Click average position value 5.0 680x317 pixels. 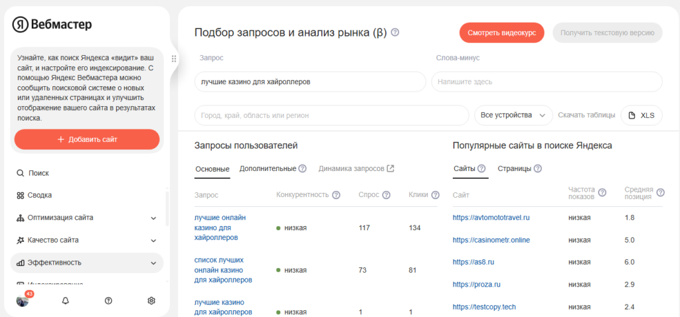coord(630,240)
